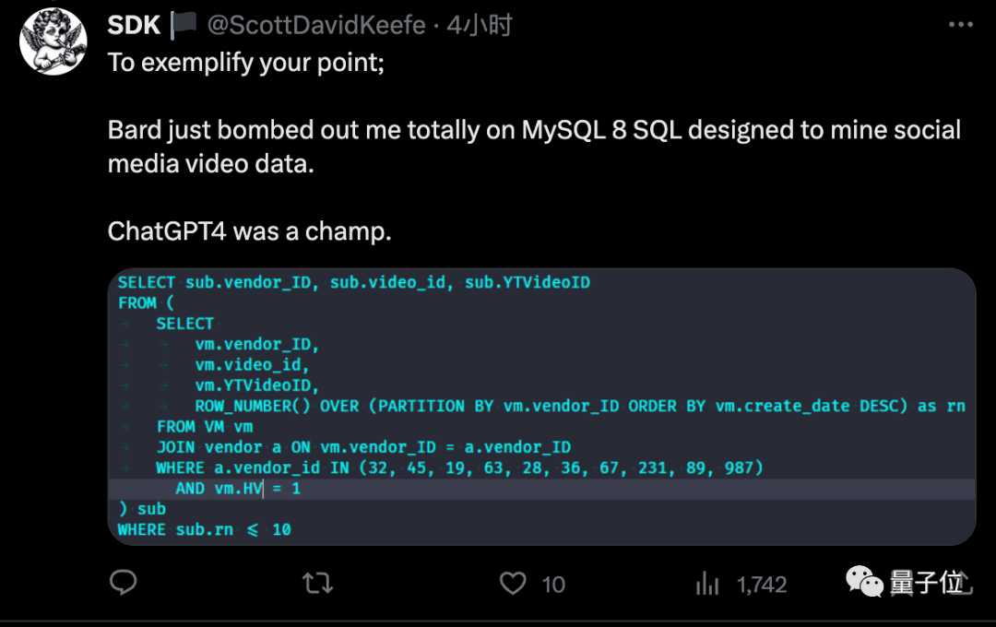Click the retweet arrows icon
996x627 pixels.
click(x=318, y=583)
